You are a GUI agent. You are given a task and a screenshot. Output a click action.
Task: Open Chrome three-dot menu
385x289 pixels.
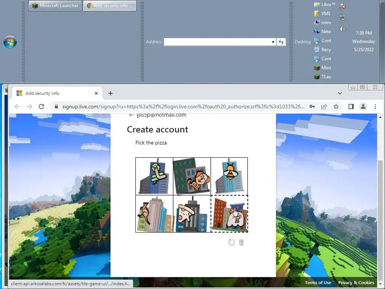coord(375,106)
